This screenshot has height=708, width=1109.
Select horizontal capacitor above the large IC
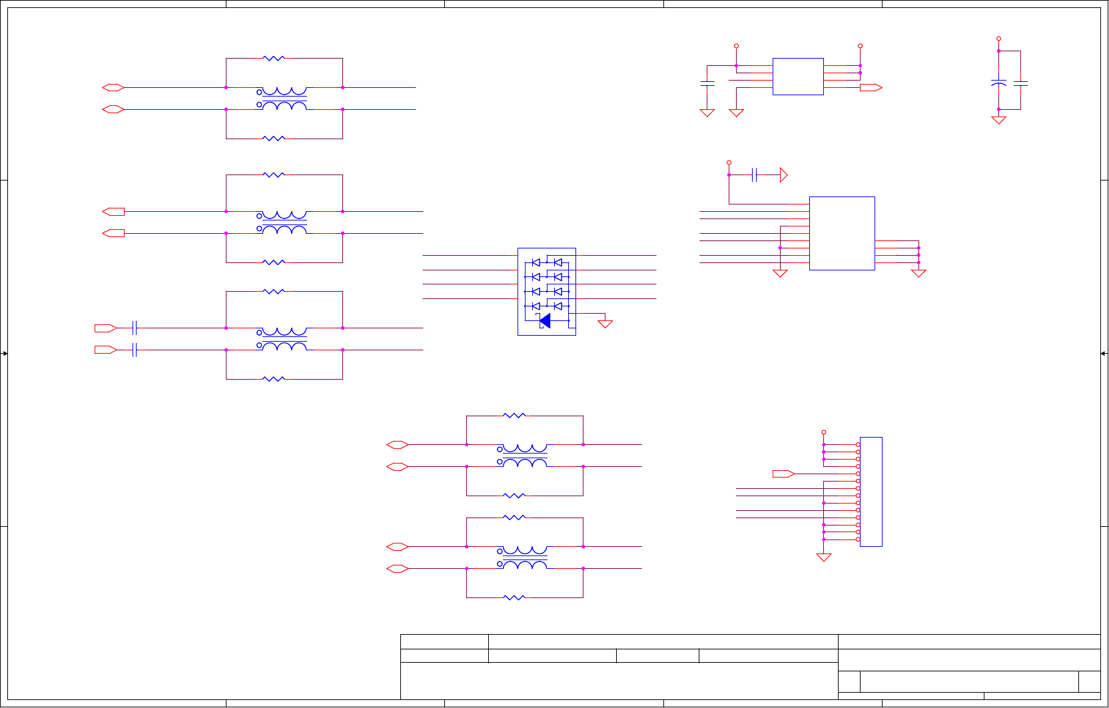[x=754, y=175]
